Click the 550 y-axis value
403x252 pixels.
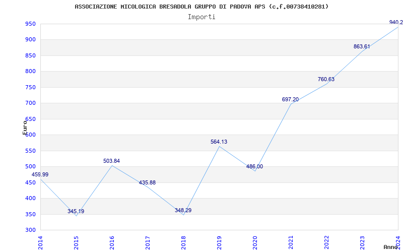pyautogui.click(x=30, y=151)
